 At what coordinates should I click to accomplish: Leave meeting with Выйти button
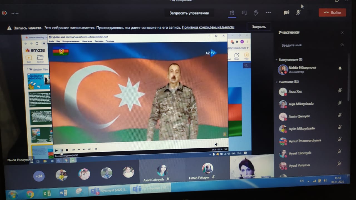tap(332, 12)
